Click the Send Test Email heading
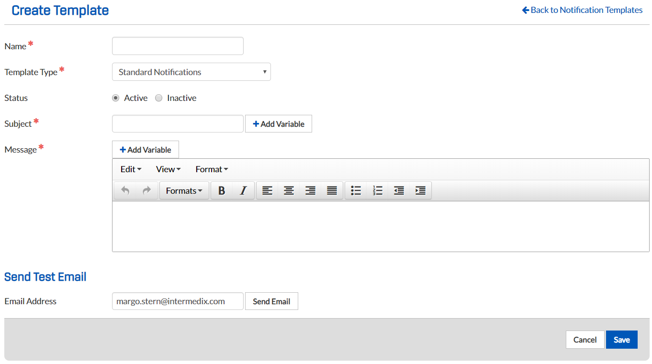 pyautogui.click(x=45, y=277)
